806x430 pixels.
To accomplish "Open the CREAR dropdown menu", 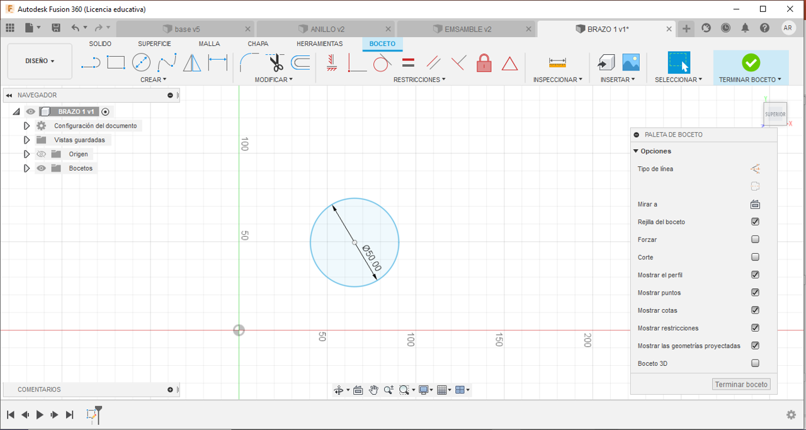I will 154,79.
